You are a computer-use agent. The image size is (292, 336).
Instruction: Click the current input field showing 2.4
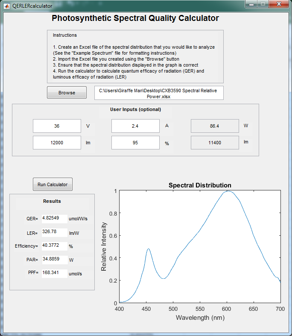tap(135, 126)
